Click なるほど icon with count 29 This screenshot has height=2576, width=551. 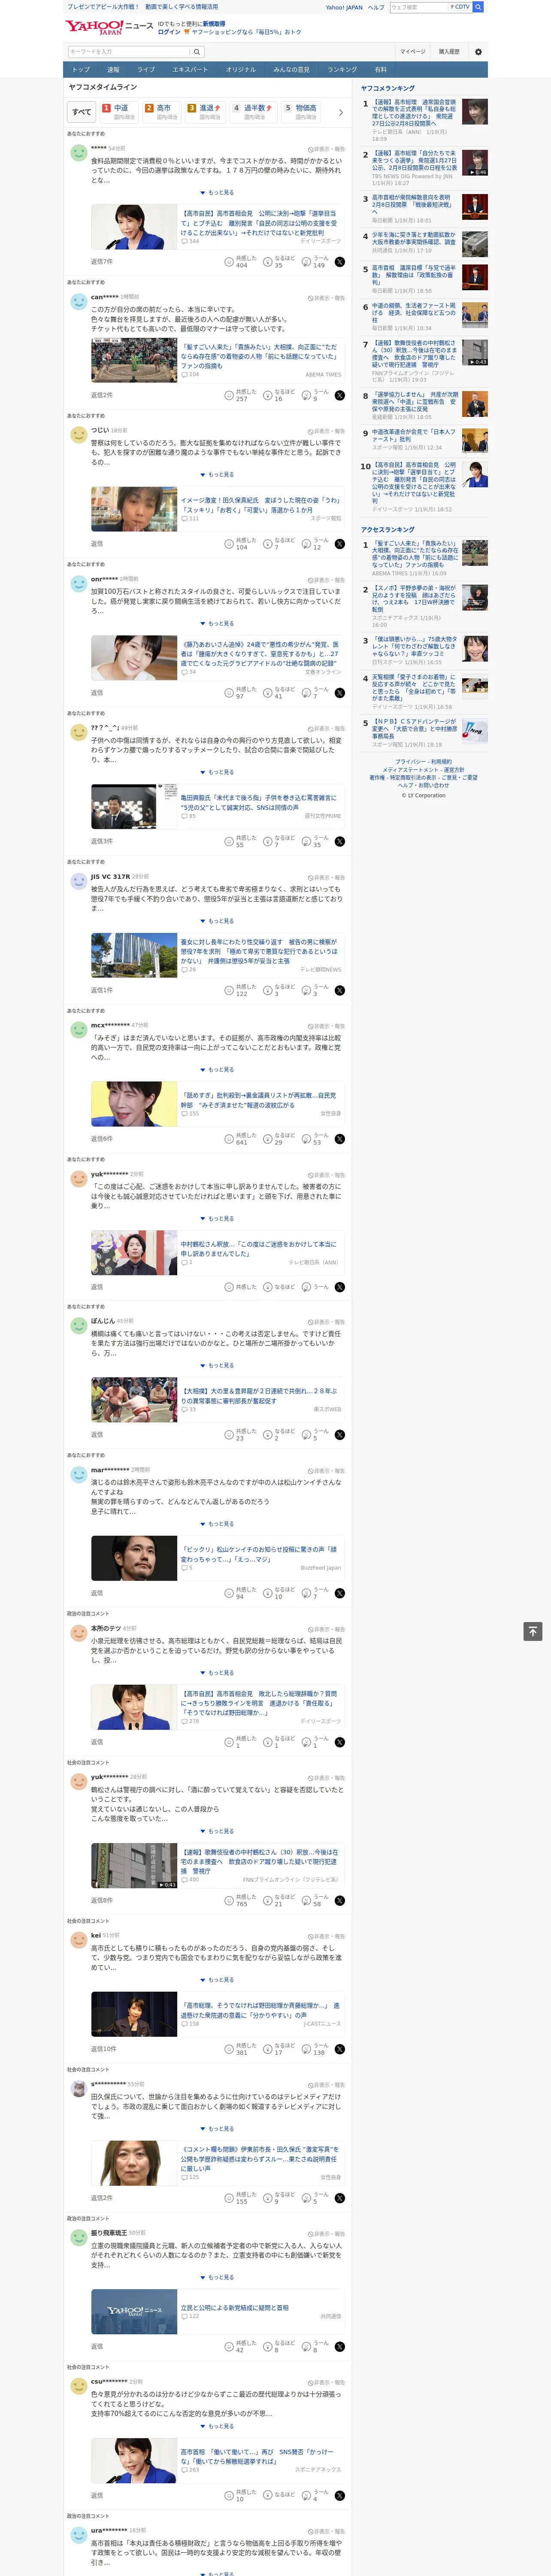coord(268,1138)
